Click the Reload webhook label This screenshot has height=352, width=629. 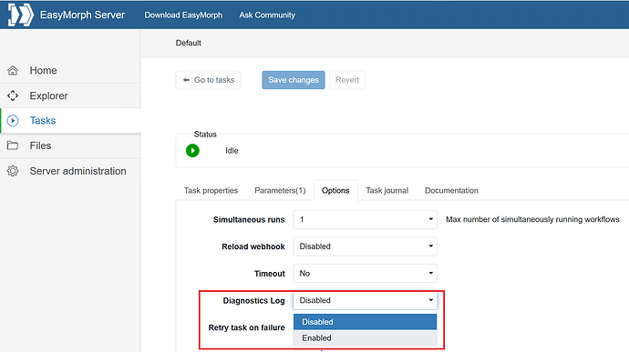click(253, 246)
